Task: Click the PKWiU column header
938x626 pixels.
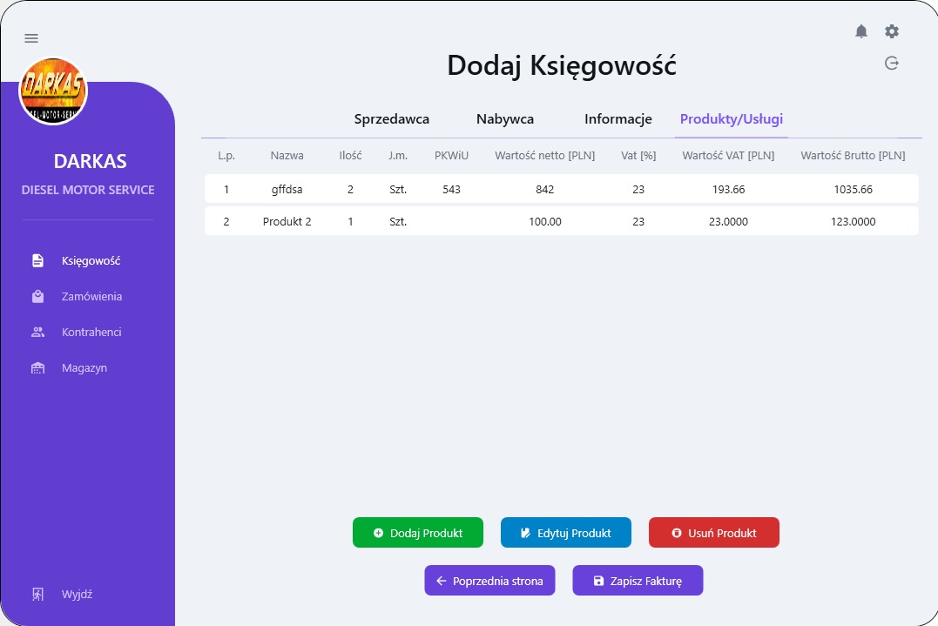Action: (x=452, y=156)
